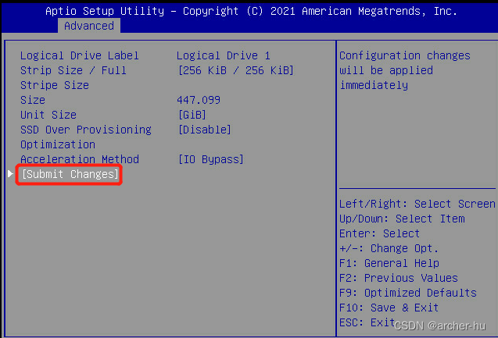Select the Unit Size label
The image size is (498, 338).
[48, 115]
